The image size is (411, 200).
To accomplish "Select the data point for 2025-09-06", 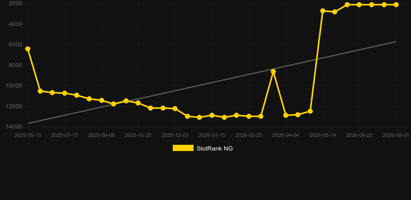I will pos(101,101).
